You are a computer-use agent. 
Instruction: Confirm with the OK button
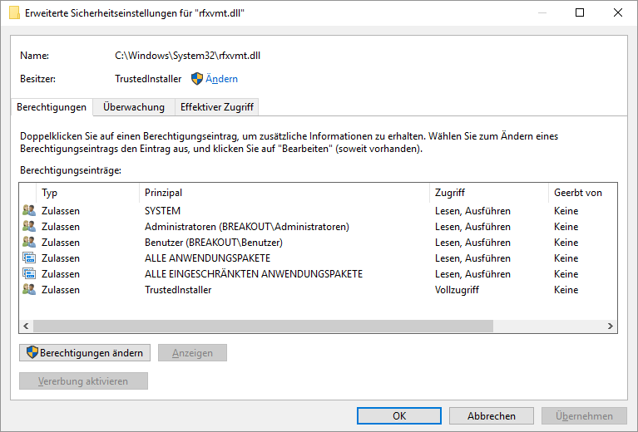(x=399, y=415)
